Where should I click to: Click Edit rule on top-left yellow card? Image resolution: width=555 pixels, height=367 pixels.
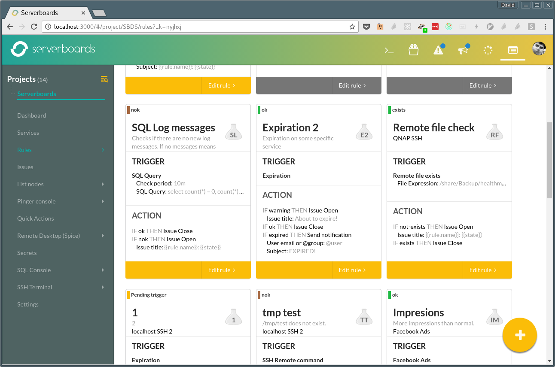pyautogui.click(x=222, y=85)
